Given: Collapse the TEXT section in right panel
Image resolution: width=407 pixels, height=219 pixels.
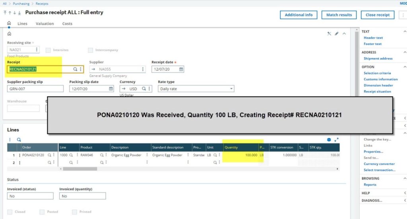Looking at the screenshot, I should tap(405, 31).
